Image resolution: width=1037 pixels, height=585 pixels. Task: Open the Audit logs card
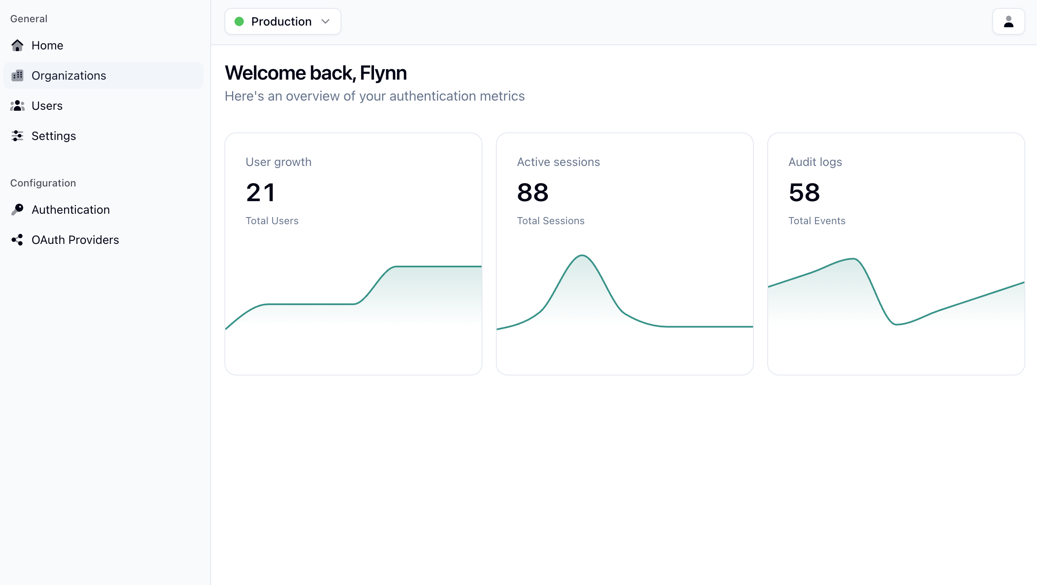click(896, 254)
